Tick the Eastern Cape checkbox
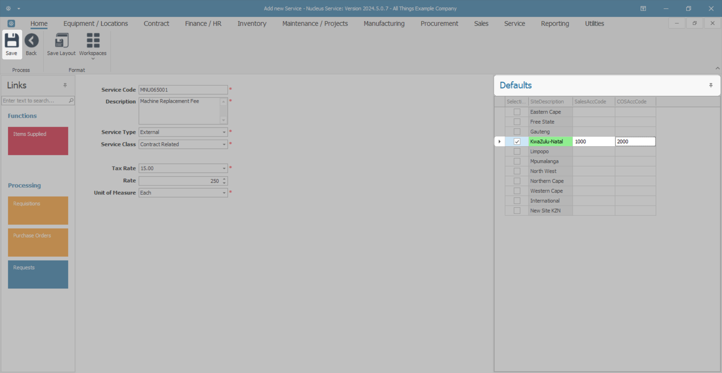The height and width of the screenshot is (373, 722). (x=517, y=112)
